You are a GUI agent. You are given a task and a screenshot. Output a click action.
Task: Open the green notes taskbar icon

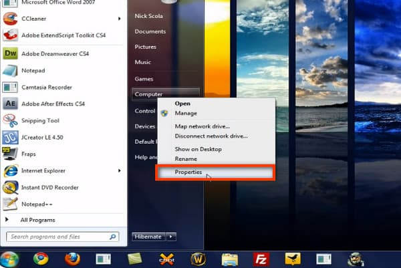pyautogui.click(x=135, y=259)
